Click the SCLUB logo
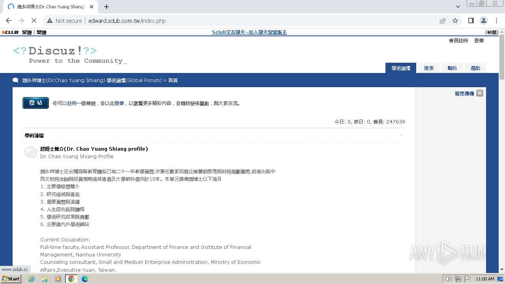The width and height of the screenshot is (505, 284). [x=10, y=32]
